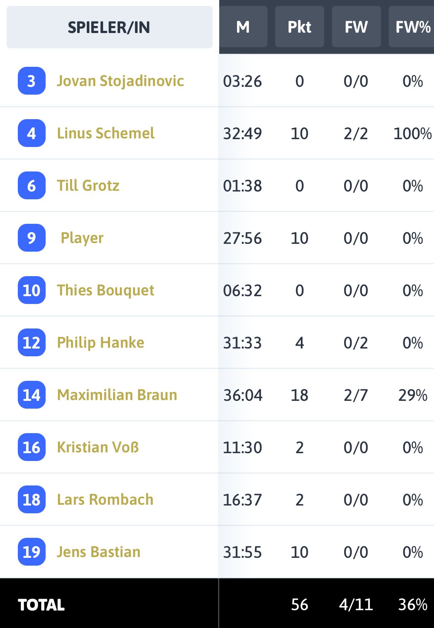Viewport: 434px width, 628px height.
Task: Click the TOTAL row label
Action: click(x=41, y=605)
